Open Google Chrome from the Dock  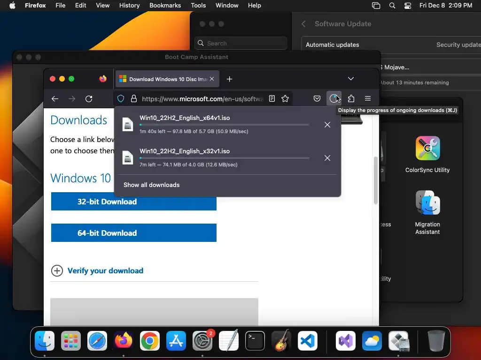click(150, 341)
